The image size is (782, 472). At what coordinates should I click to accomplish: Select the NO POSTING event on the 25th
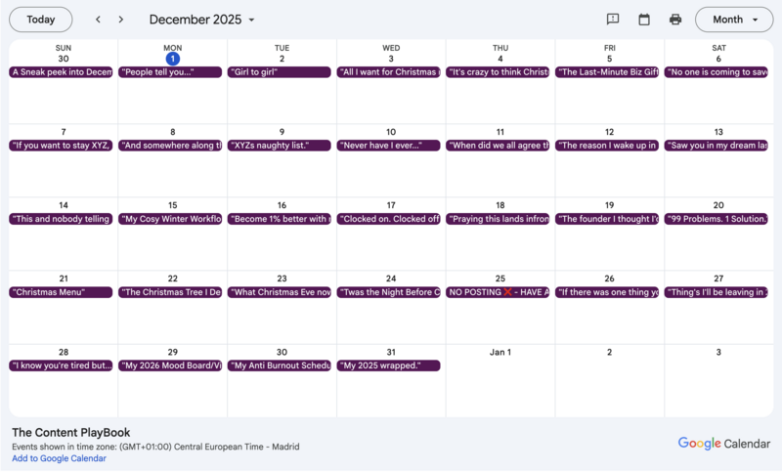[500, 292]
